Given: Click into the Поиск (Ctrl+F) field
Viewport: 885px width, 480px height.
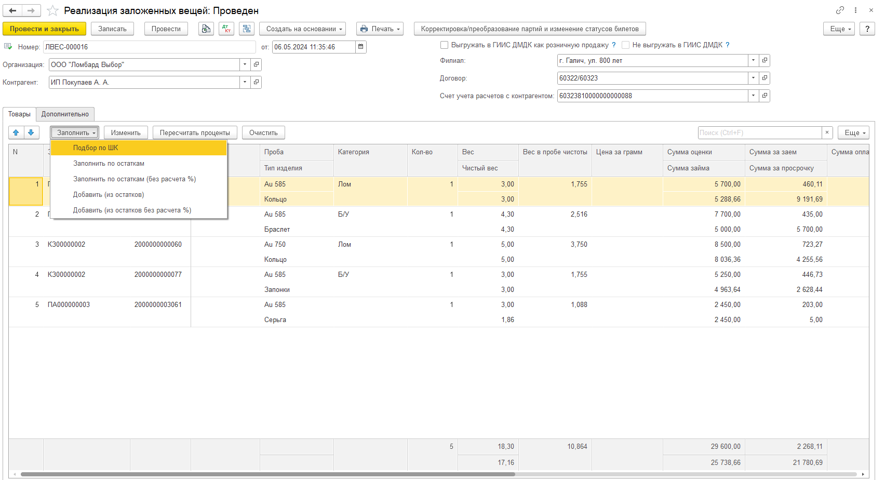Looking at the screenshot, I should point(759,132).
